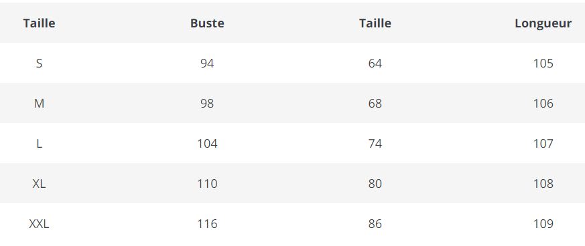Click length value 107
The image size is (585, 246).
click(543, 144)
